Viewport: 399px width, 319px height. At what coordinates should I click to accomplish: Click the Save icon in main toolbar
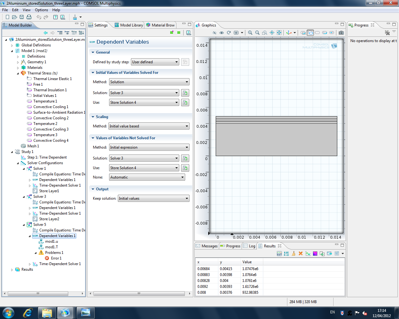pos(22,17)
